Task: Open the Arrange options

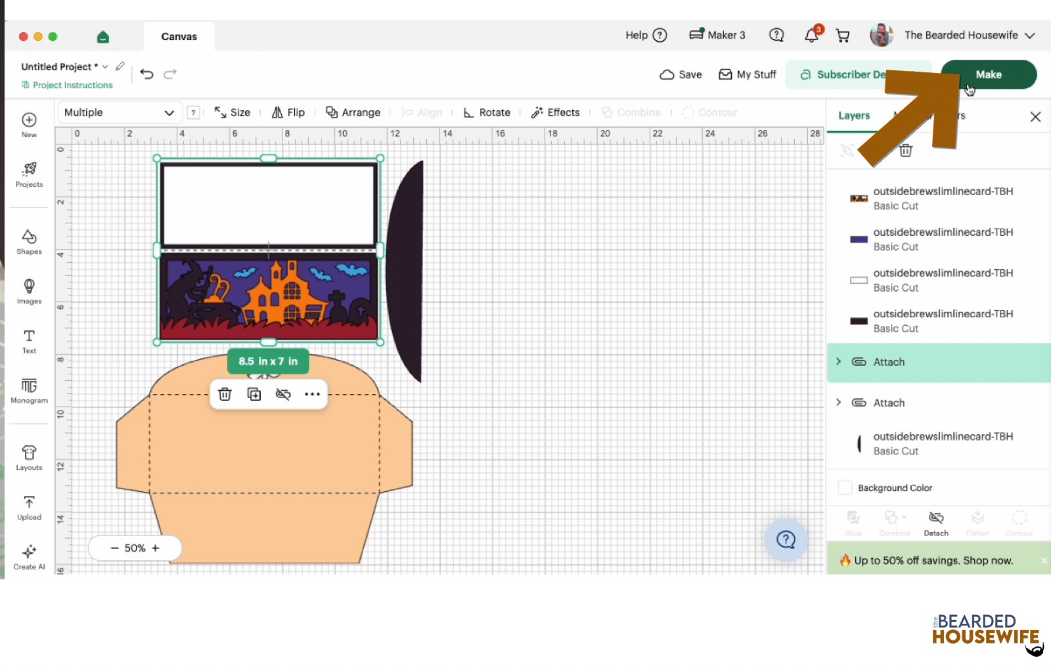Action: 353,112
